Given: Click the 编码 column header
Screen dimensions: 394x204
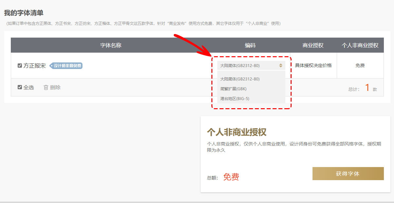Looking at the screenshot, I should click(x=250, y=45).
